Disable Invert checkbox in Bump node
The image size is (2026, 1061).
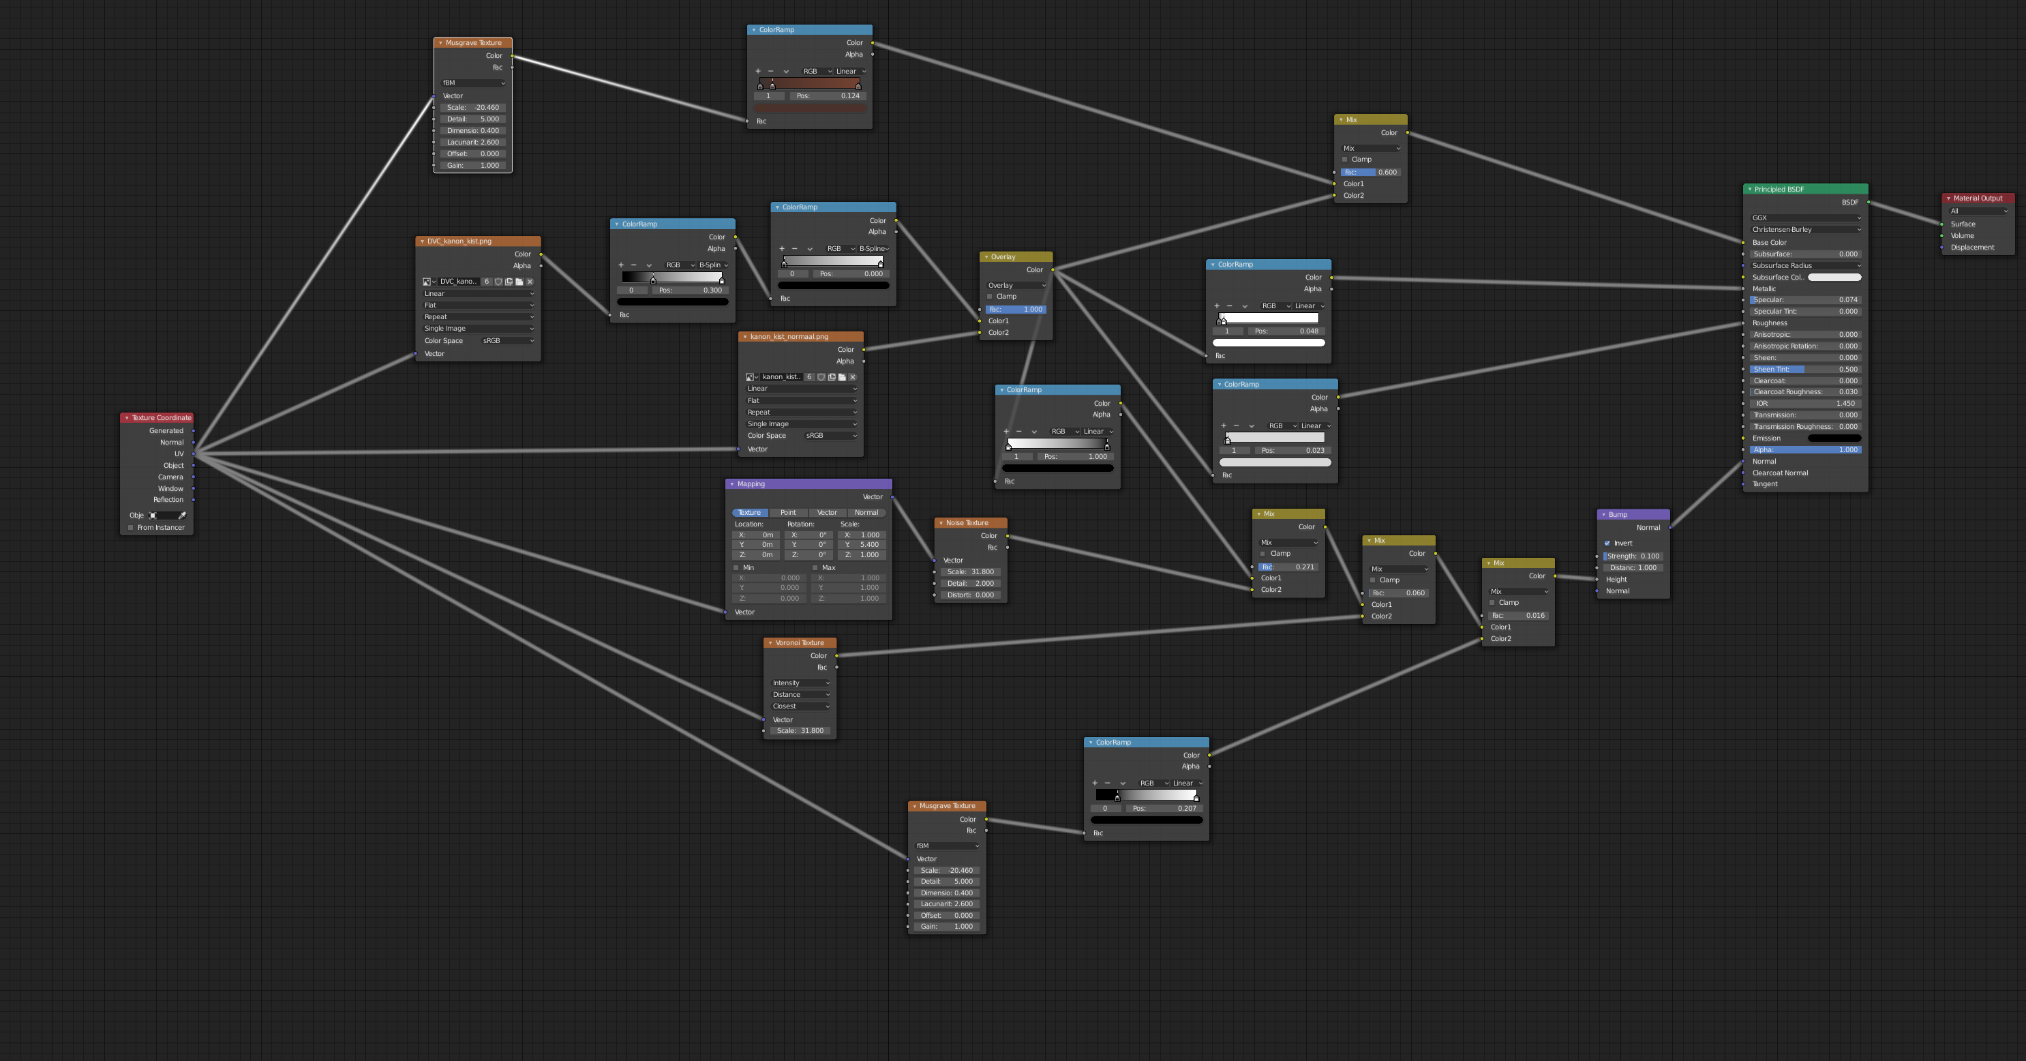point(1607,543)
